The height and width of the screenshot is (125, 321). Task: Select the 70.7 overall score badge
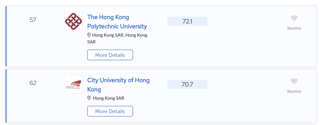[187, 84]
